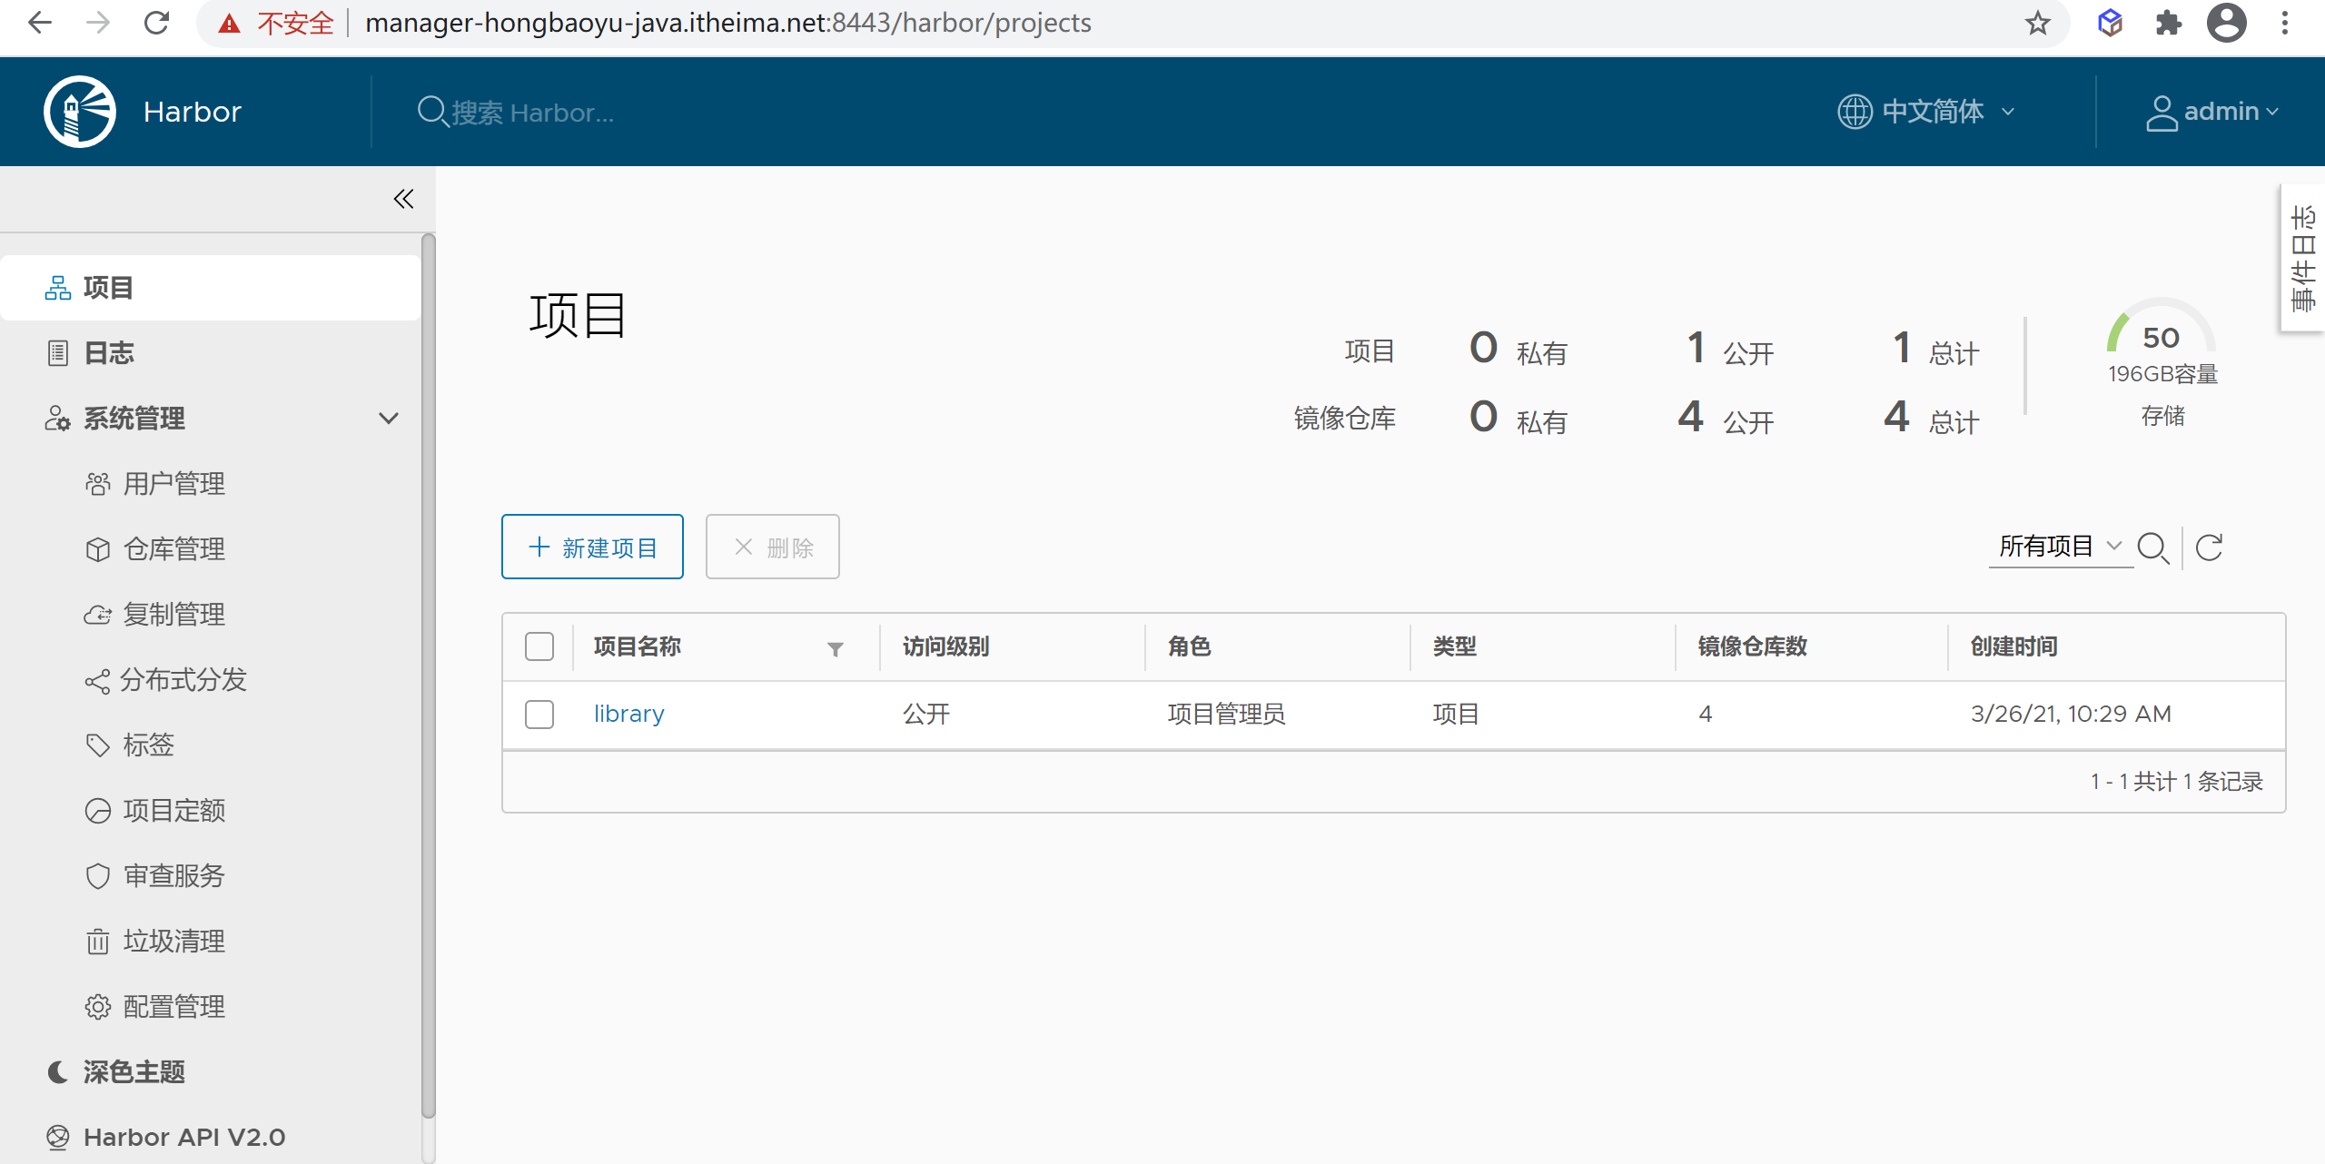The image size is (2325, 1164).
Task: Click the 新建项目 button
Action: coord(592,547)
